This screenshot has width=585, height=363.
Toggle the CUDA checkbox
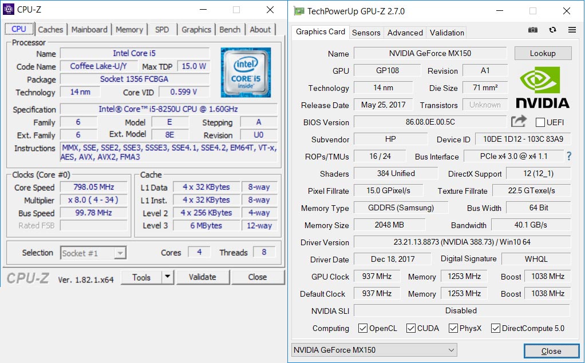pos(411,328)
